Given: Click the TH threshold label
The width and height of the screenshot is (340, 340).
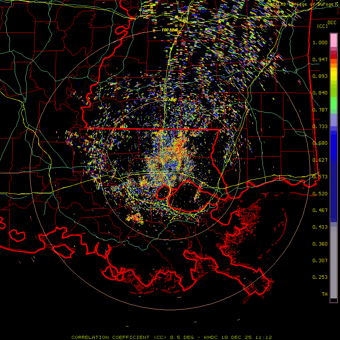Looking at the screenshot, I should [x=325, y=294].
